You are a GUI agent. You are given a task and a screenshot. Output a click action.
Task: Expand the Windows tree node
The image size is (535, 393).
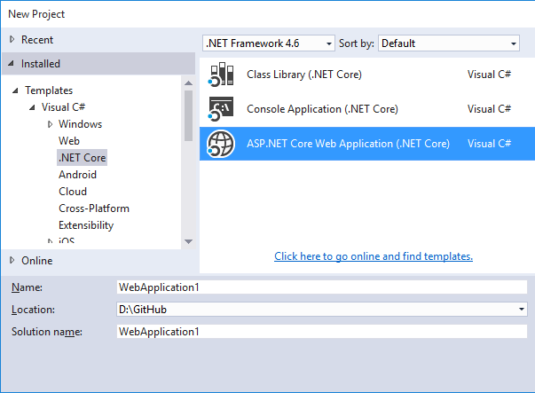tap(51, 124)
